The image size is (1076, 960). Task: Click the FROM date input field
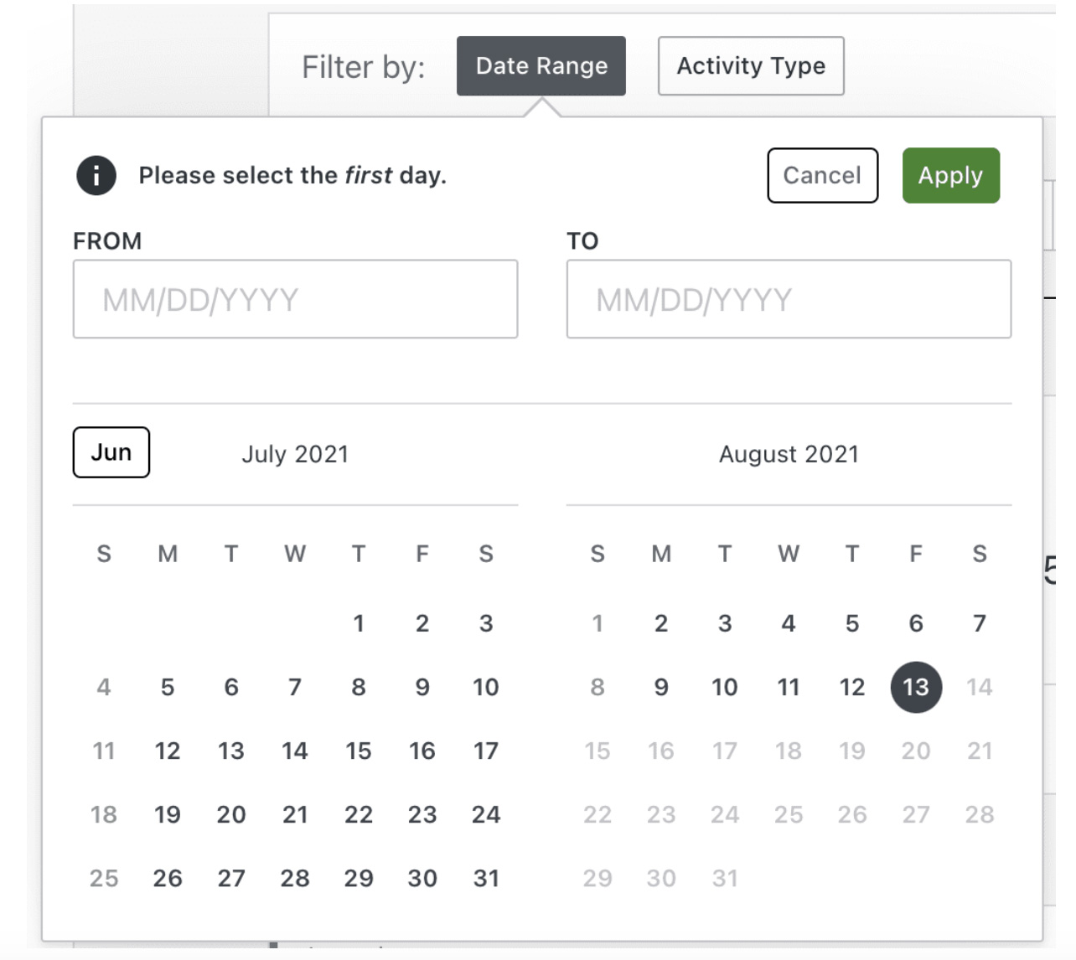click(x=295, y=299)
